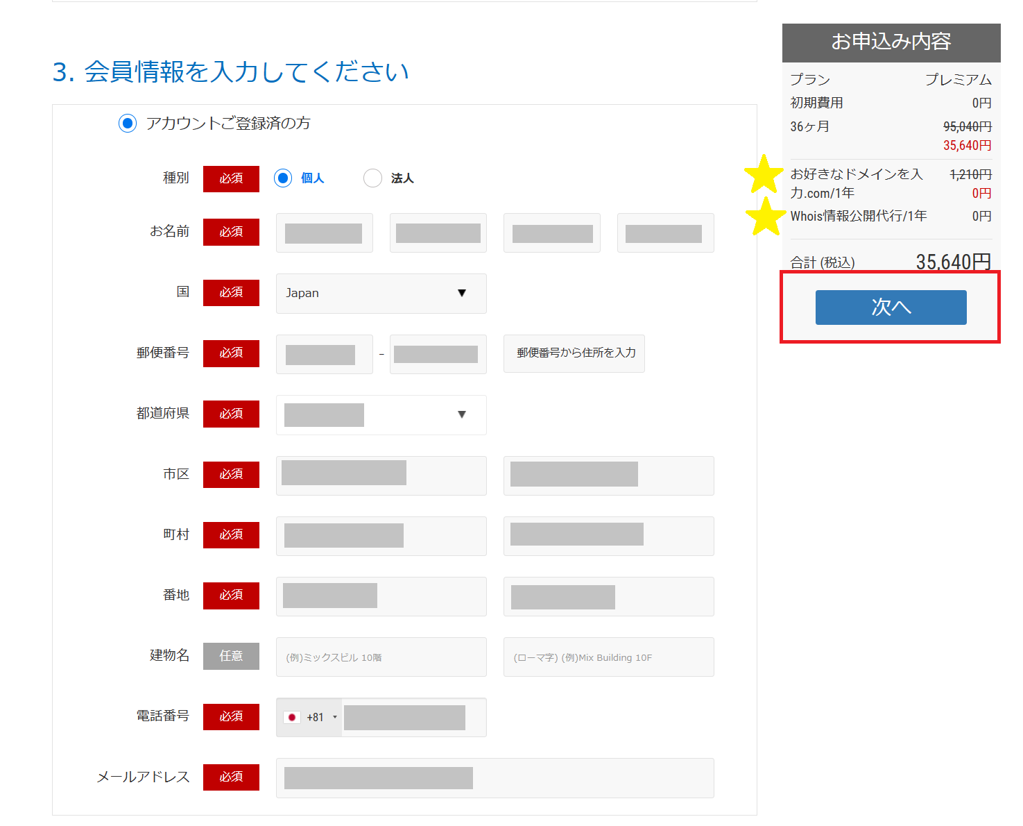Click yellow star beside Whois line

pyautogui.click(x=765, y=217)
